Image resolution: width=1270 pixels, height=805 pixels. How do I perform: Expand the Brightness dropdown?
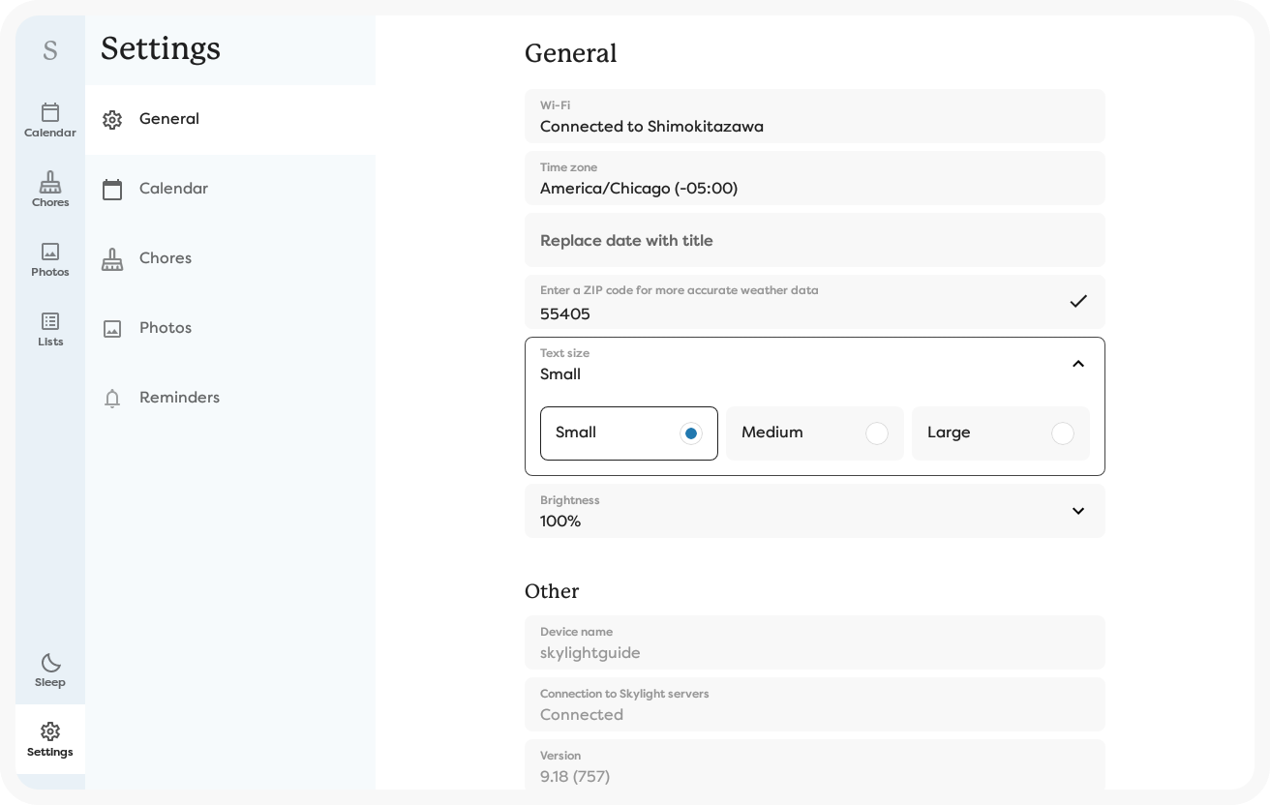1077,511
